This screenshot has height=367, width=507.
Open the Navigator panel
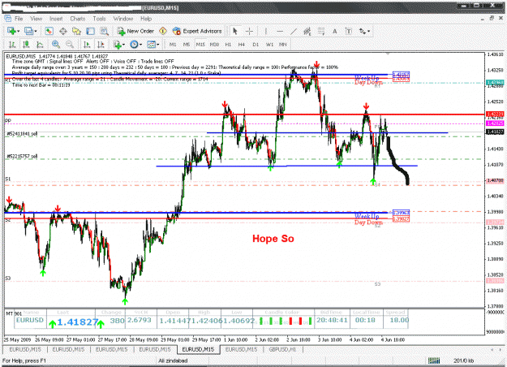(x=76, y=31)
